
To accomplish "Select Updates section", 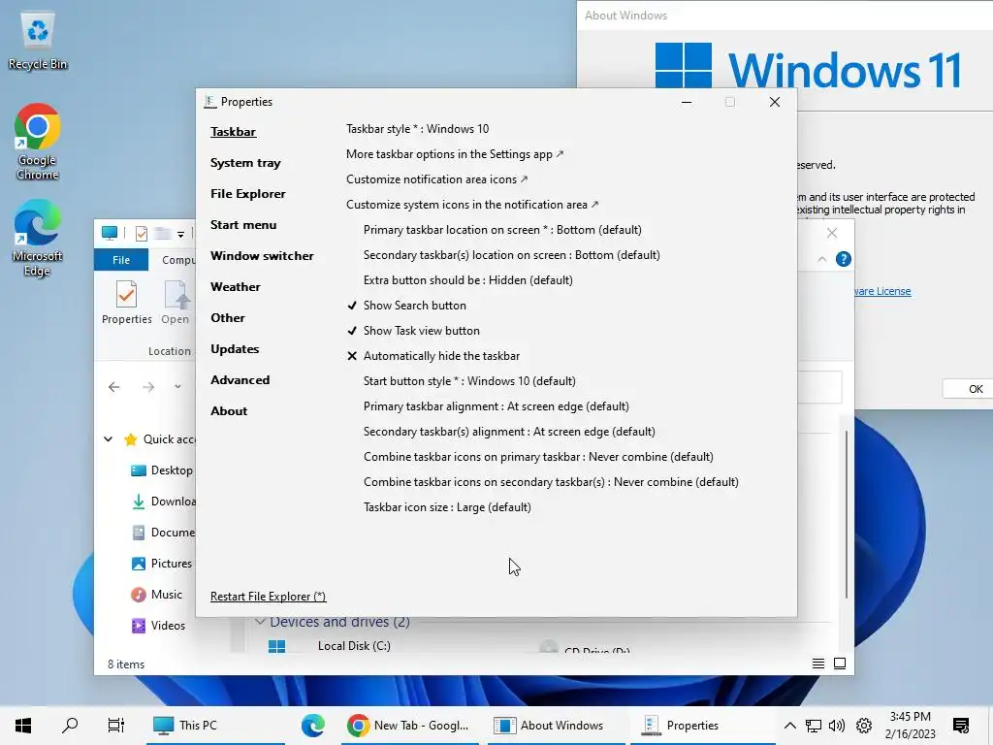I will [x=235, y=349].
